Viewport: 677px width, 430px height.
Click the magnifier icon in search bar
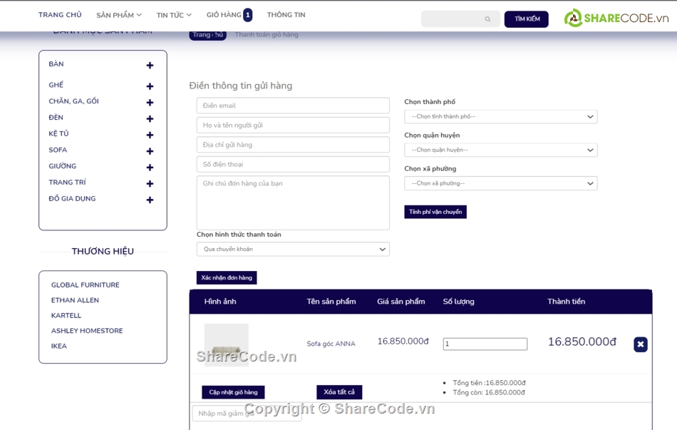pos(487,19)
